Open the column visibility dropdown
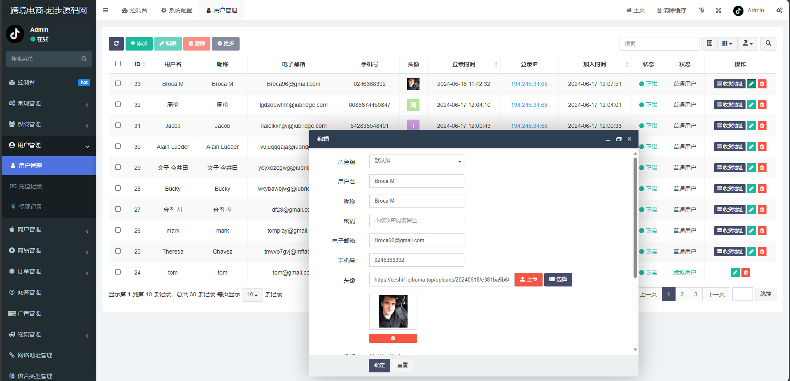Image resolution: width=790 pixels, height=381 pixels. point(727,44)
